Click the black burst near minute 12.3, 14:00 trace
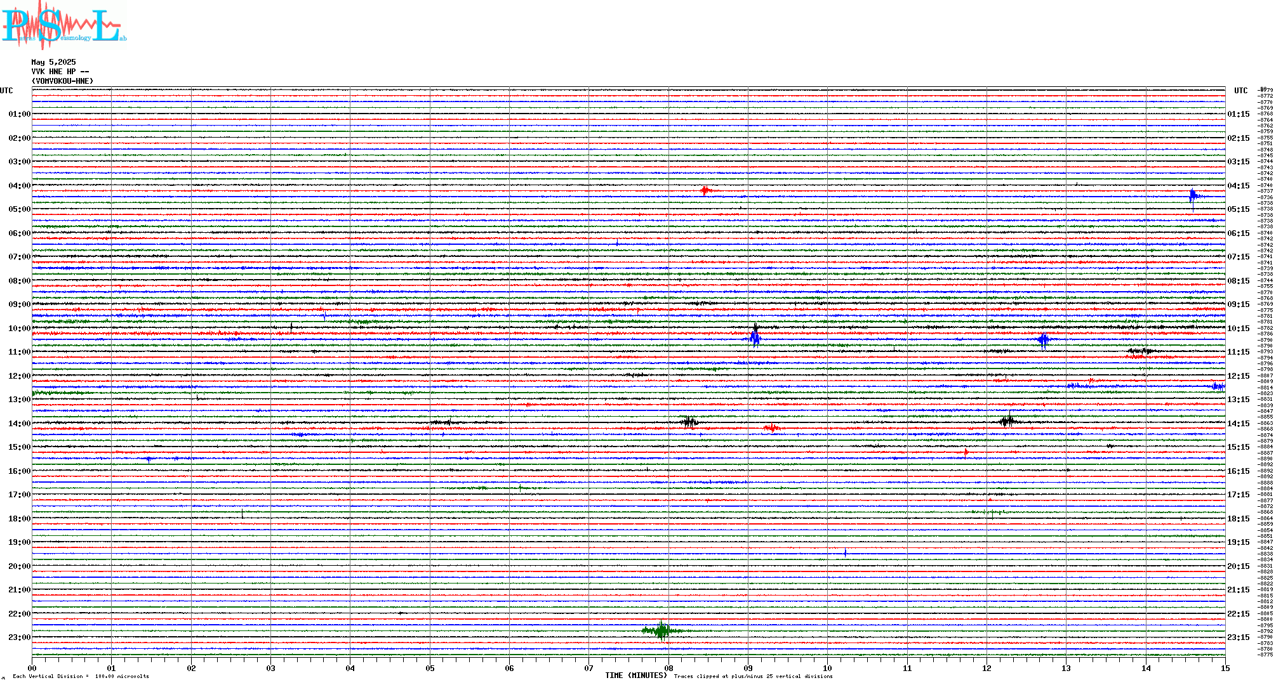This screenshot has height=685, width=1276. [x=1008, y=421]
